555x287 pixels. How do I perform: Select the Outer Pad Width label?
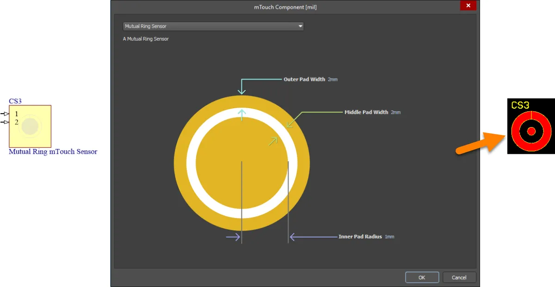click(304, 79)
